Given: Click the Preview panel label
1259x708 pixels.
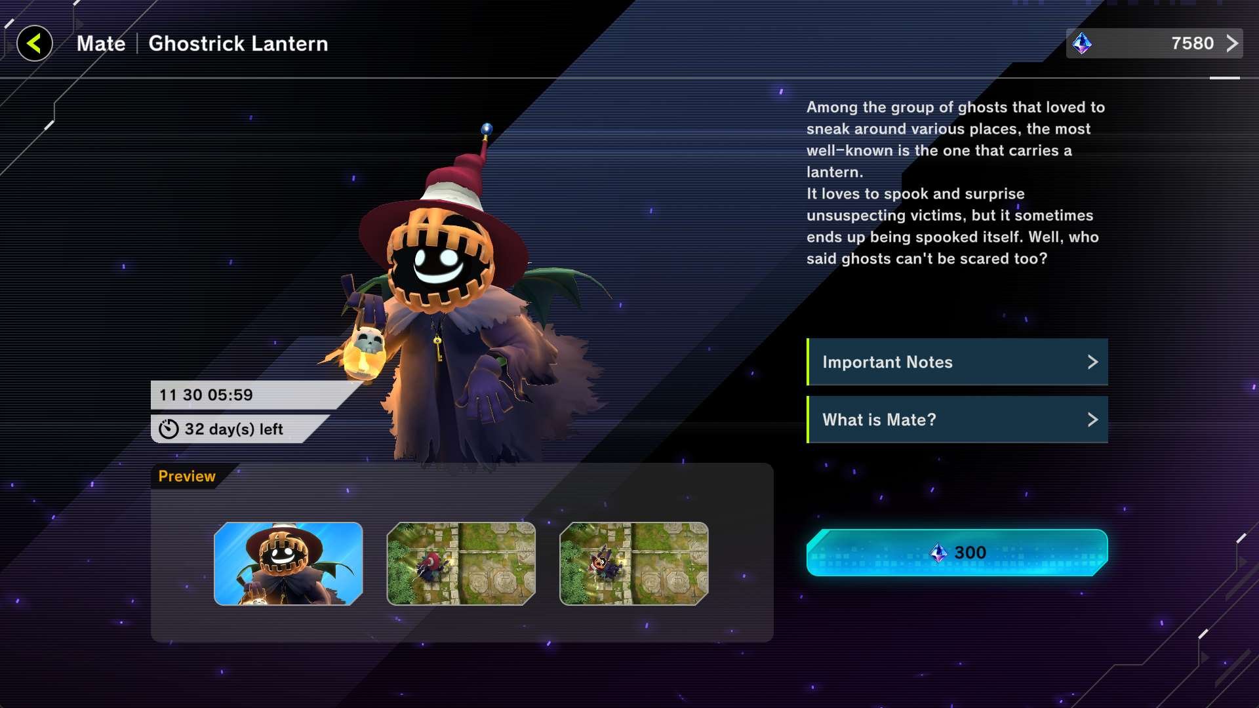Looking at the screenshot, I should [x=187, y=476].
